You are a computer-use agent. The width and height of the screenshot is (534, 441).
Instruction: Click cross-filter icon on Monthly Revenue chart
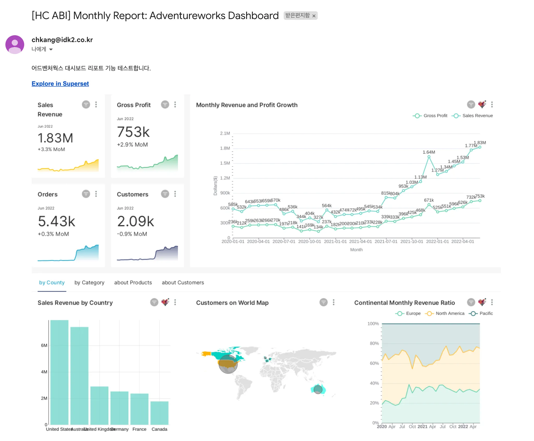pyautogui.click(x=482, y=105)
